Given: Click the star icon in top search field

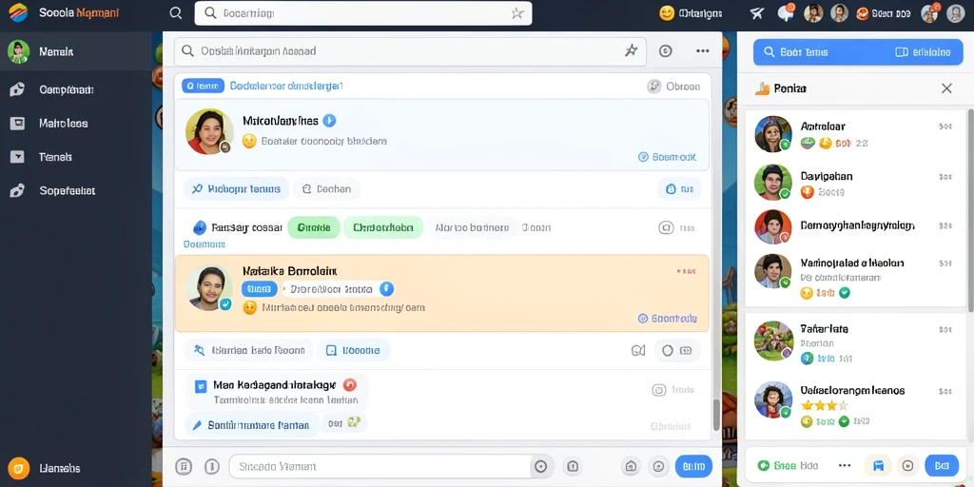Looking at the screenshot, I should click(x=517, y=13).
